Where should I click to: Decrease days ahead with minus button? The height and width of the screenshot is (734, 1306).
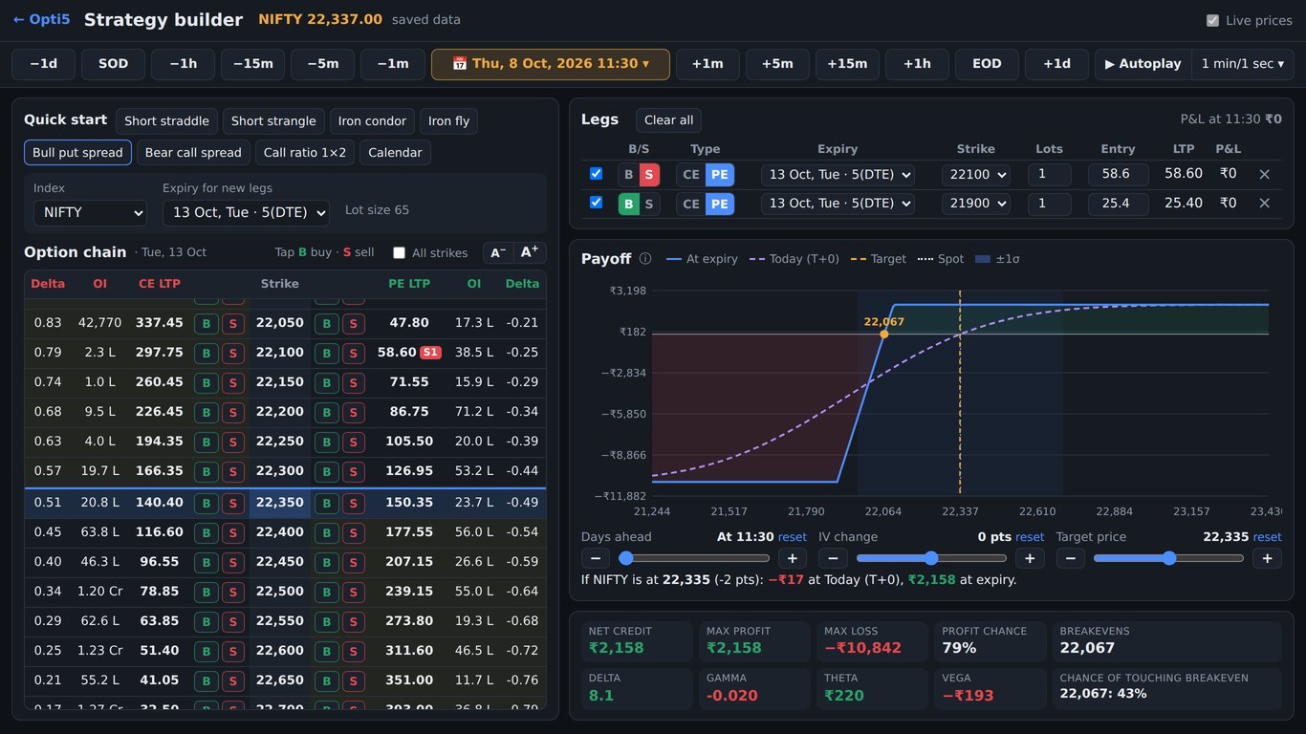[595, 558]
